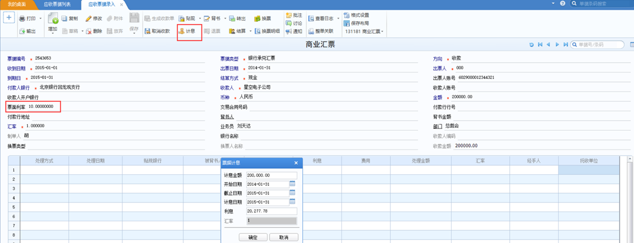Click the refresh icon beside record navigation
Viewport: 634px width, 243px height.
pyautogui.click(x=531, y=45)
